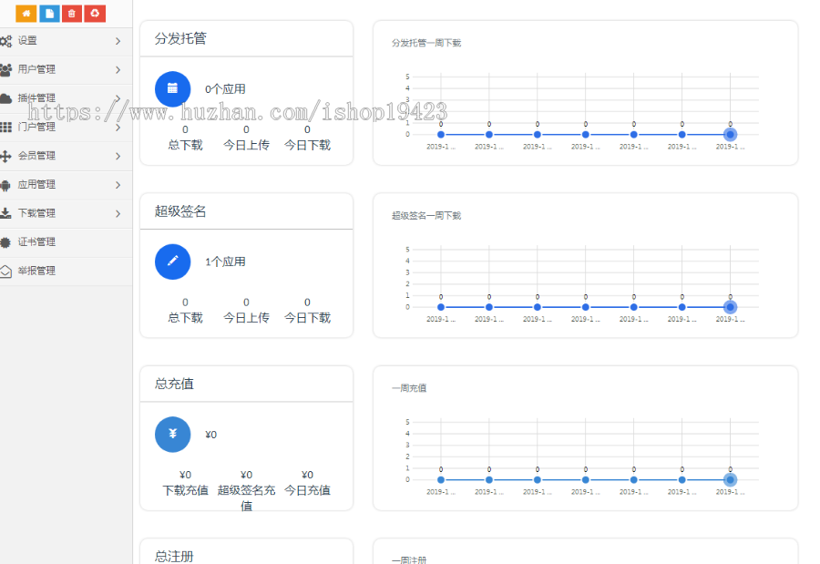The height and width of the screenshot is (564, 820).
Task: Open the home dashboard icon
Action: [26, 14]
